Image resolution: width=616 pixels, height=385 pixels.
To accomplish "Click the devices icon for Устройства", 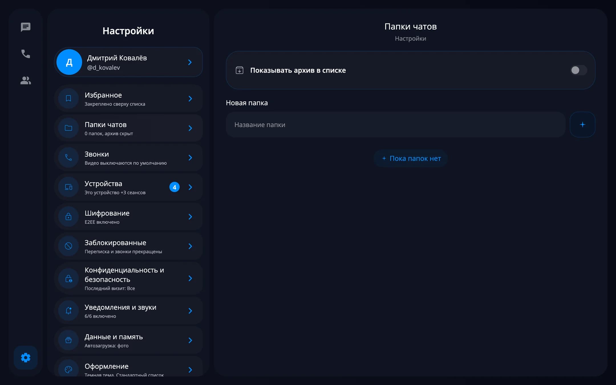I will pyautogui.click(x=68, y=187).
